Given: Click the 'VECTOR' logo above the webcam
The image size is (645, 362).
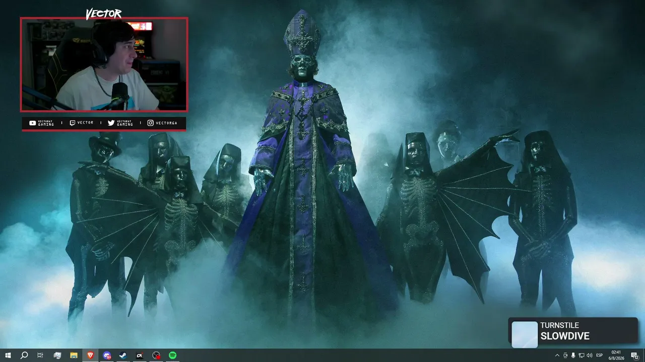Looking at the screenshot, I should tap(104, 14).
